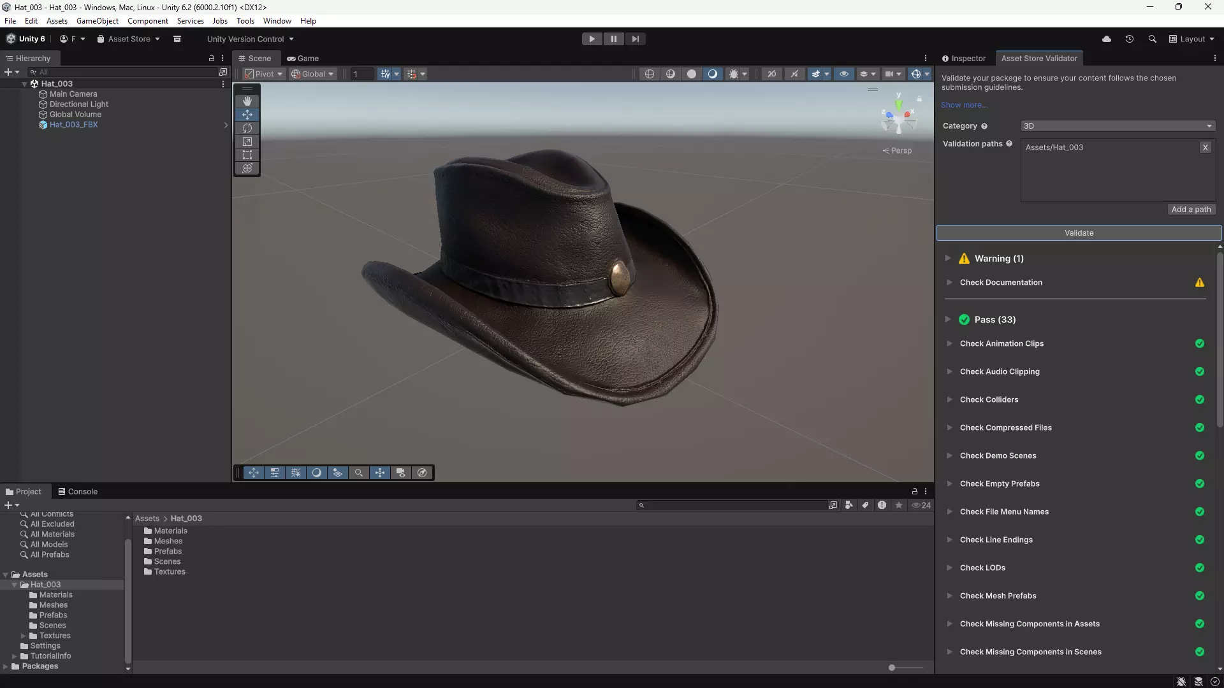1224x688 pixels.
Task: Toggle wireframe draw mode button
Action: [x=649, y=74]
